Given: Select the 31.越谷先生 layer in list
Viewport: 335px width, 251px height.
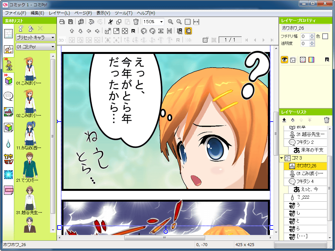Looking at the screenshot, I should 305,134.
